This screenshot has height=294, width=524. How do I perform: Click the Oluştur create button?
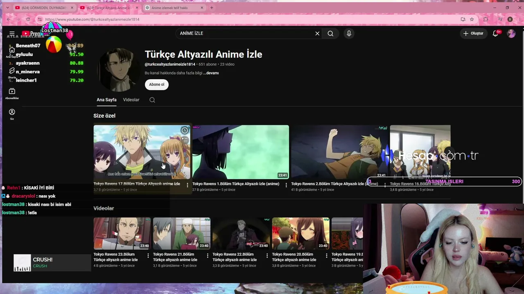[474, 33]
